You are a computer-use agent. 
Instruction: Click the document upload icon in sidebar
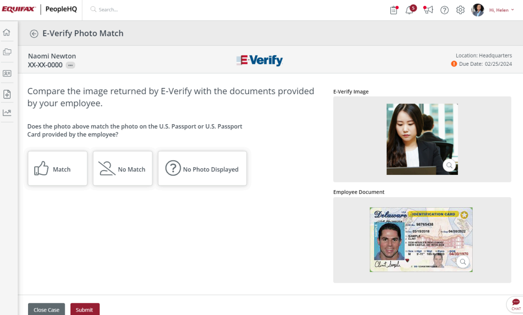(7, 94)
